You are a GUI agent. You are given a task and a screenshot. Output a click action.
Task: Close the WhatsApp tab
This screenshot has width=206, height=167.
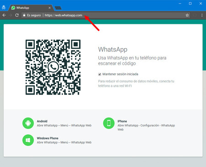[x=49, y=8]
